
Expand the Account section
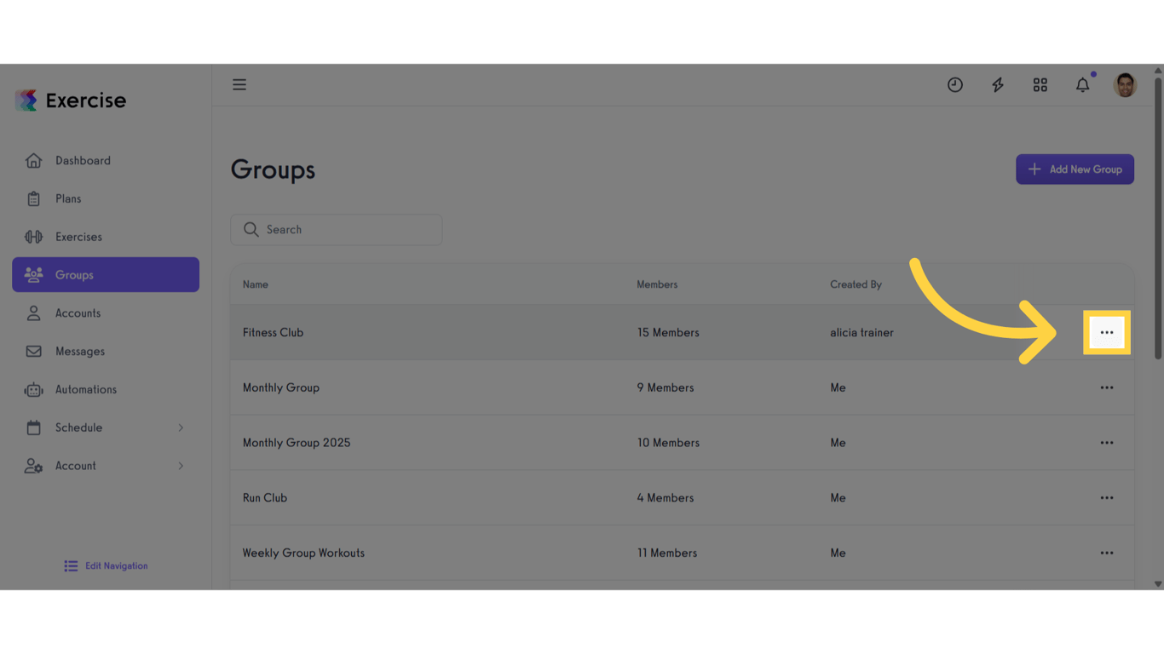pyautogui.click(x=75, y=465)
